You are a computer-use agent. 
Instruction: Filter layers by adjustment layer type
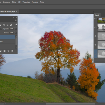pyautogui.click(x=1, y=25)
